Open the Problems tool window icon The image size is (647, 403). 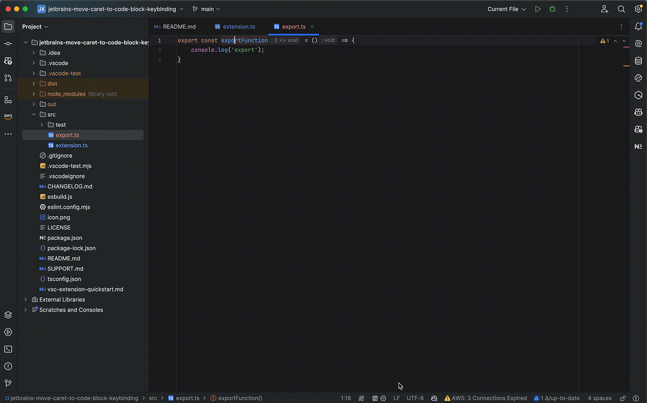[8, 366]
